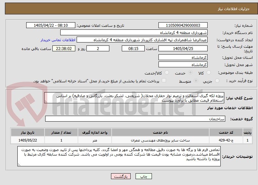258x185 pixels.
Task: Click the گروه خدمت field ساختمان
Action: [135, 119]
